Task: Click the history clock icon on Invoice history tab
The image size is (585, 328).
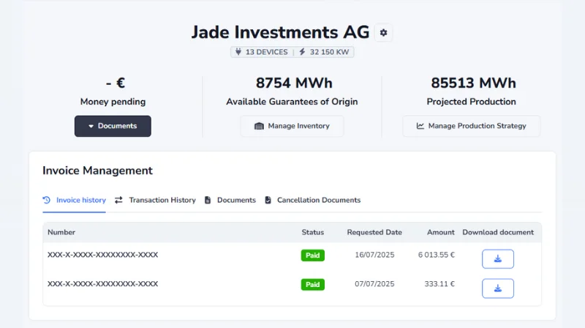Action: [47, 200]
